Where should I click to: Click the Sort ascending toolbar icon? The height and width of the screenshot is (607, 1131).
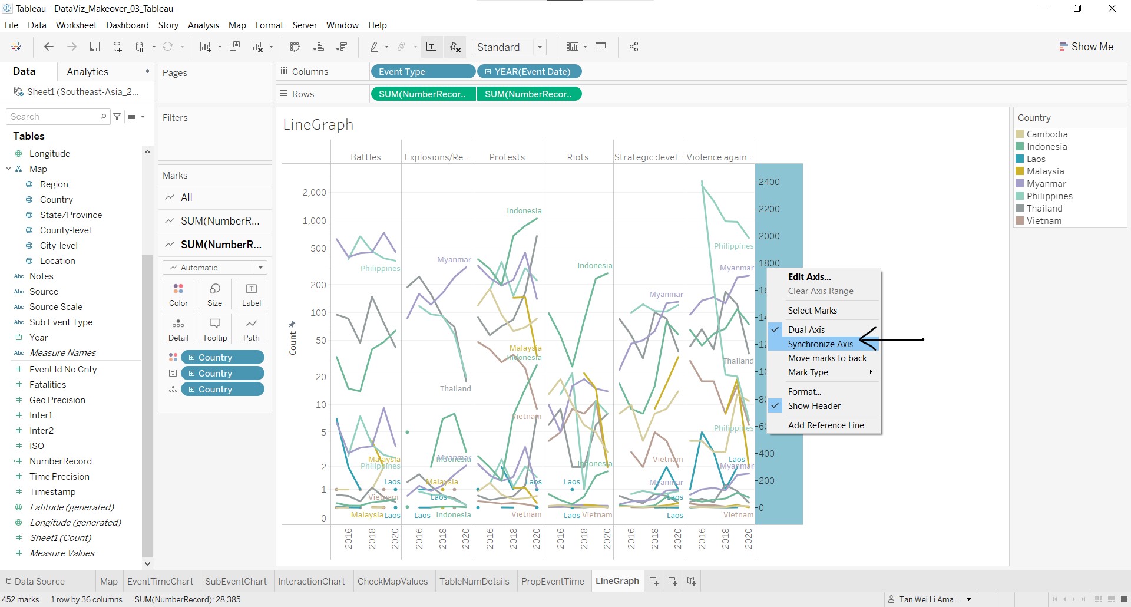(319, 47)
